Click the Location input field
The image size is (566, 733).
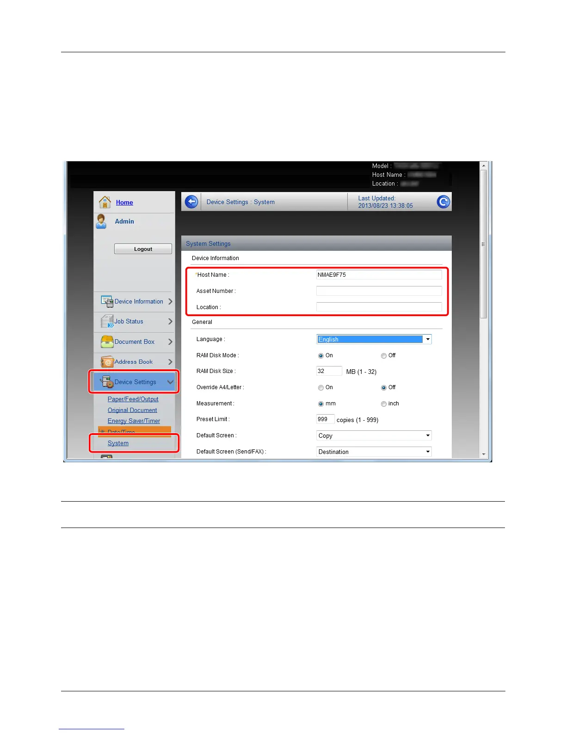click(379, 307)
